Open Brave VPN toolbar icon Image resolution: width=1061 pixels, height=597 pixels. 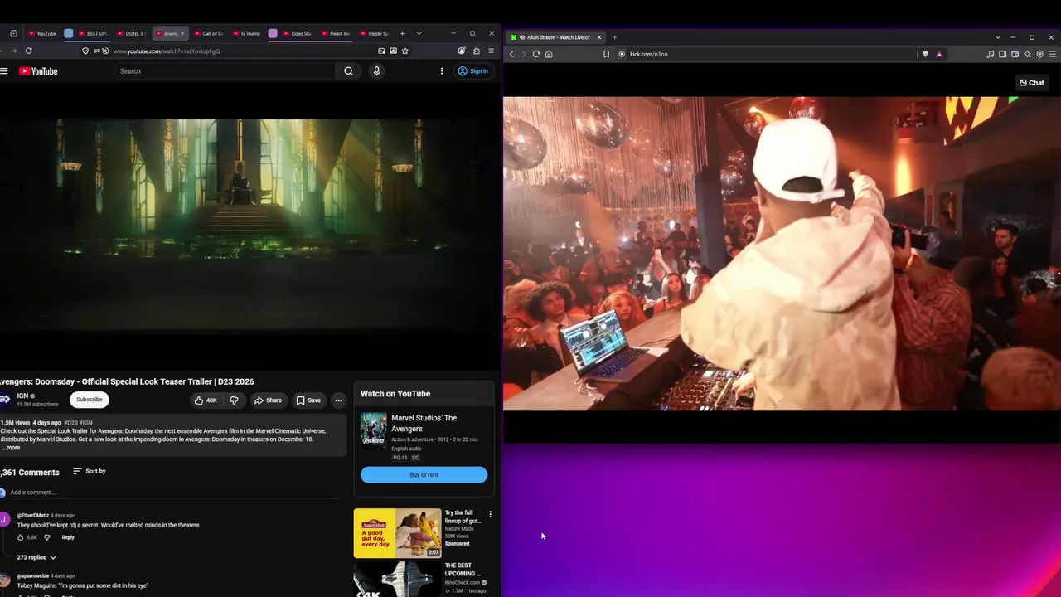1039,54
